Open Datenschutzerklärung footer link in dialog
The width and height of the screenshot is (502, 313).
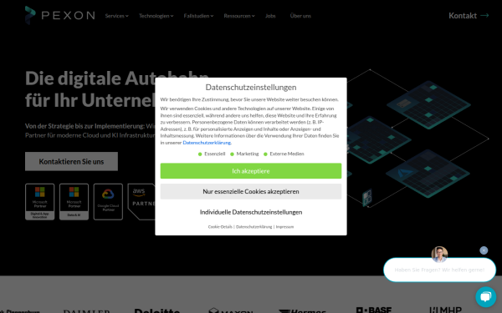pyautogui.click(x=254, y=227)
